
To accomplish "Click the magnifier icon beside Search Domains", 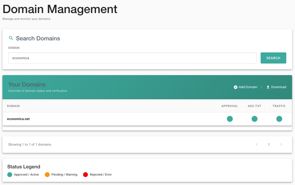I will click(11, 38).
